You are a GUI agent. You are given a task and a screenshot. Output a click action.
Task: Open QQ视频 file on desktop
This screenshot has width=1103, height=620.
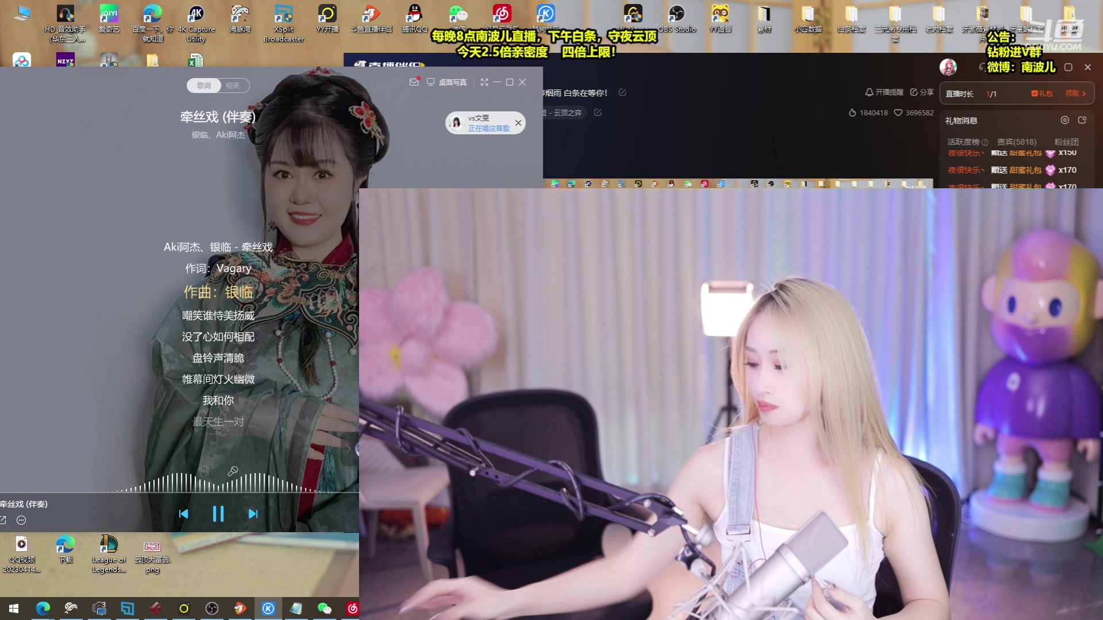[22, 554]
